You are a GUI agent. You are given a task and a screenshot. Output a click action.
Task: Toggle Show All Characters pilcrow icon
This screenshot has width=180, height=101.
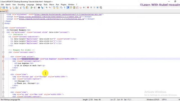pyautogui.click(x=64, y=8)
